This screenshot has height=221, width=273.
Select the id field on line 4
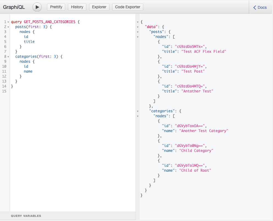pos(26,37)
